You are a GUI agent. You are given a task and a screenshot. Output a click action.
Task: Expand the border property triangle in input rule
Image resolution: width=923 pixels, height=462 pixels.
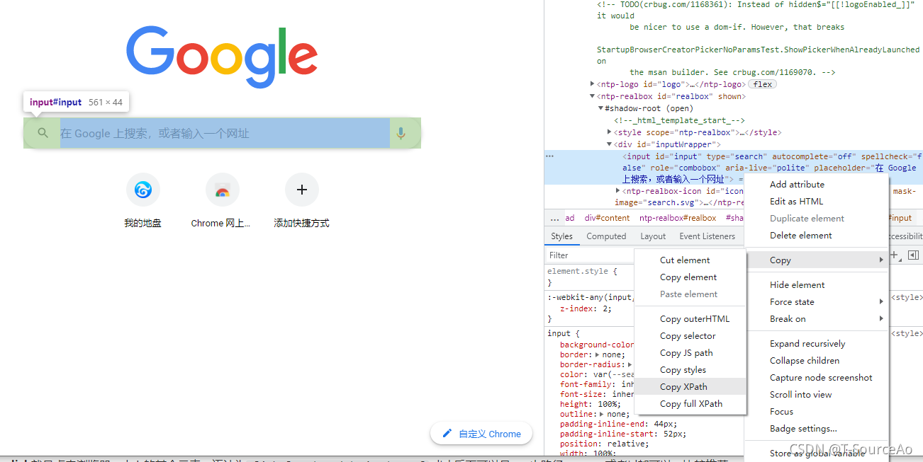[597, 355]
